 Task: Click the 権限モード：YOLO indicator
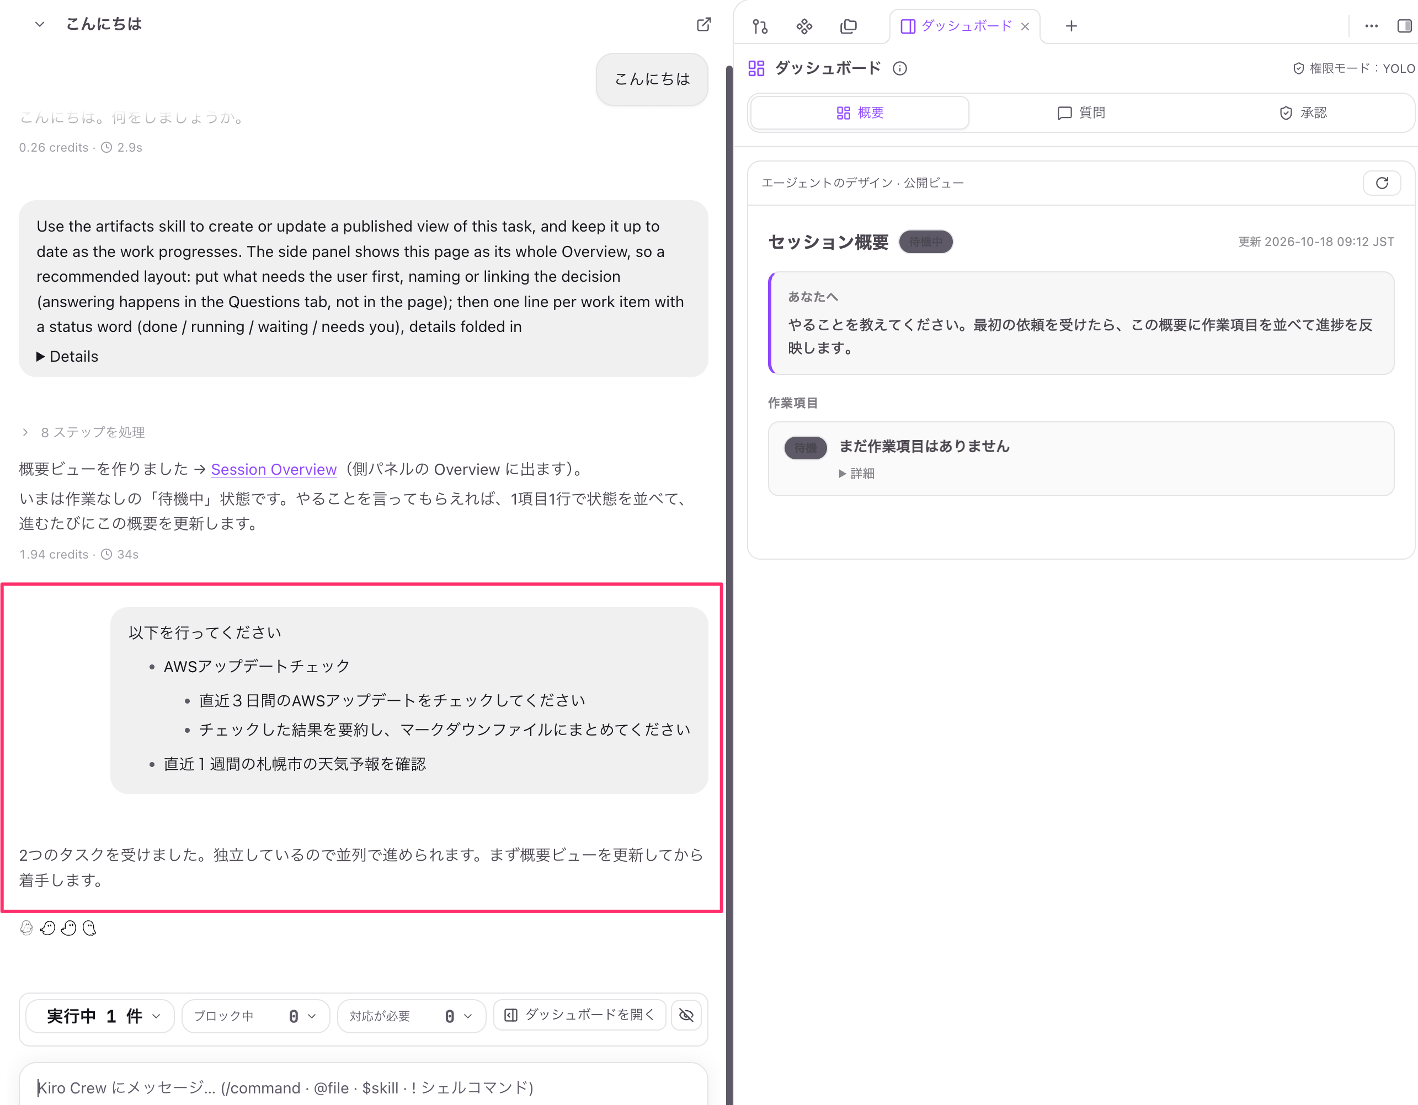pos(1355,68)
